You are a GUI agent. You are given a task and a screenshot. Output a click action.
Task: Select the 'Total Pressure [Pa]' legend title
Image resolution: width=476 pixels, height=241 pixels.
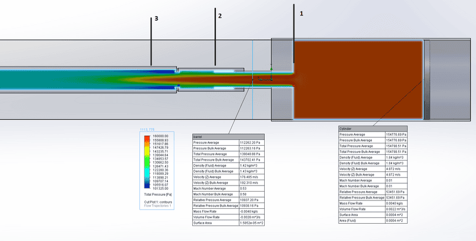click(x=158, y=195)
